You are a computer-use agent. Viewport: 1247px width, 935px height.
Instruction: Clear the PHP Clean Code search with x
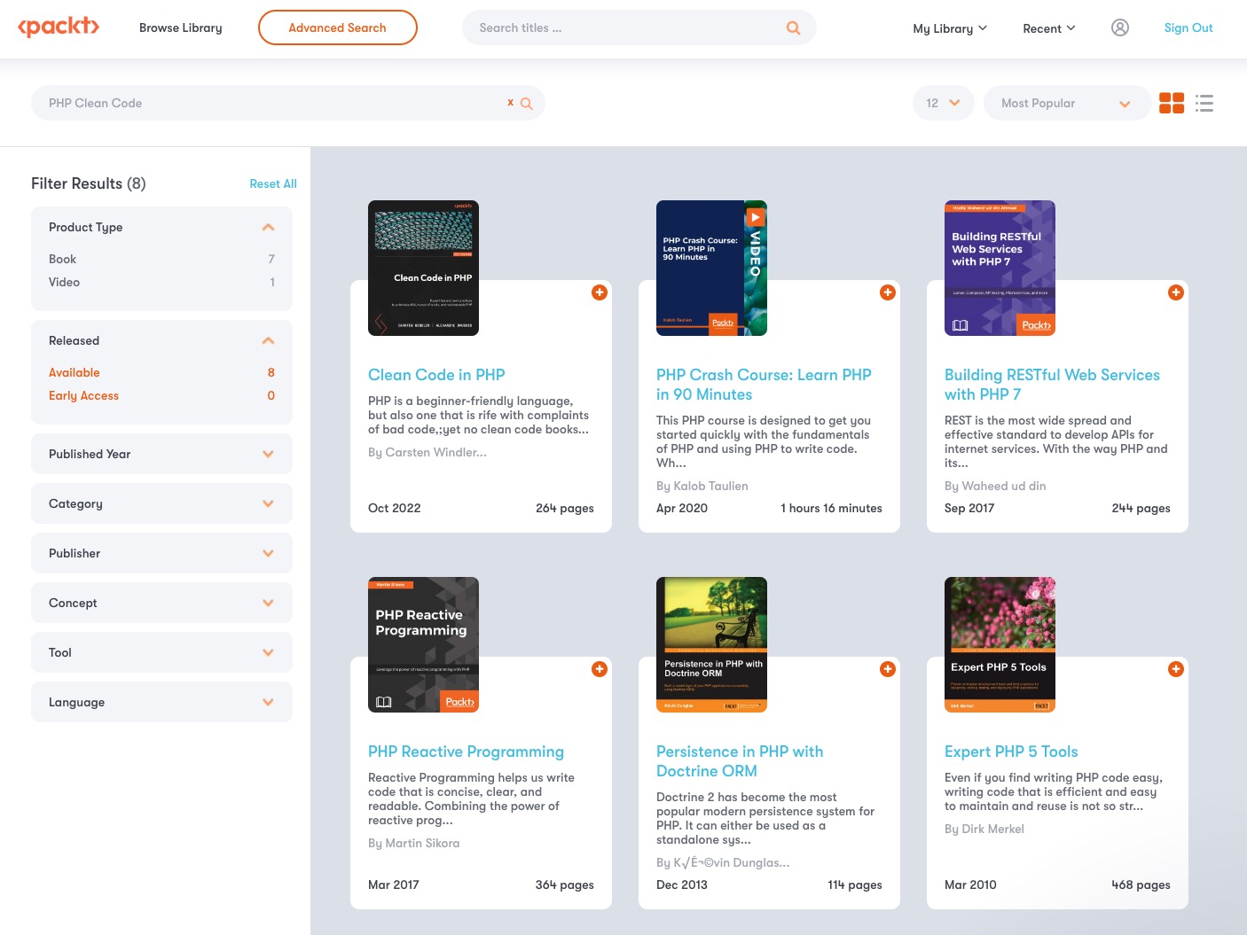coord(510,103)
